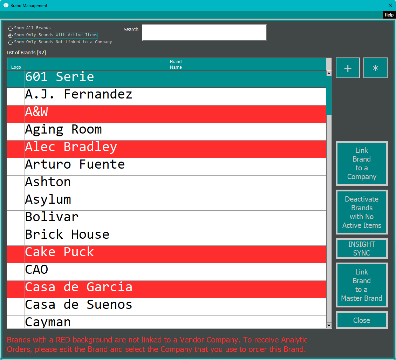The width and height of the screenshot is (396, 360).
Task: Click Link Brand to a Master Brand
Action: [362, 285]
